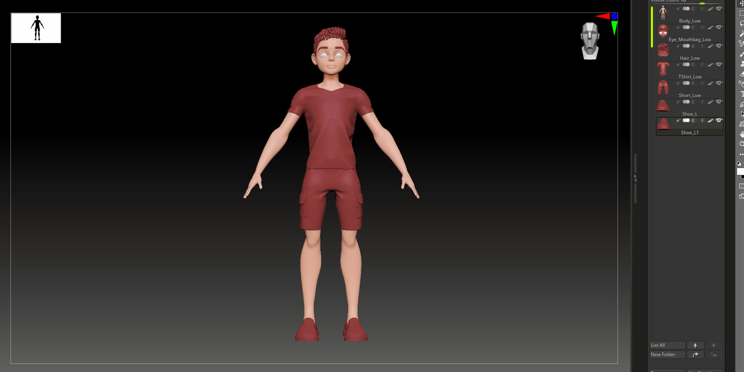Click the Short_Low start group arrow
This screenshot has width=744, height=372.
(678, 83)
